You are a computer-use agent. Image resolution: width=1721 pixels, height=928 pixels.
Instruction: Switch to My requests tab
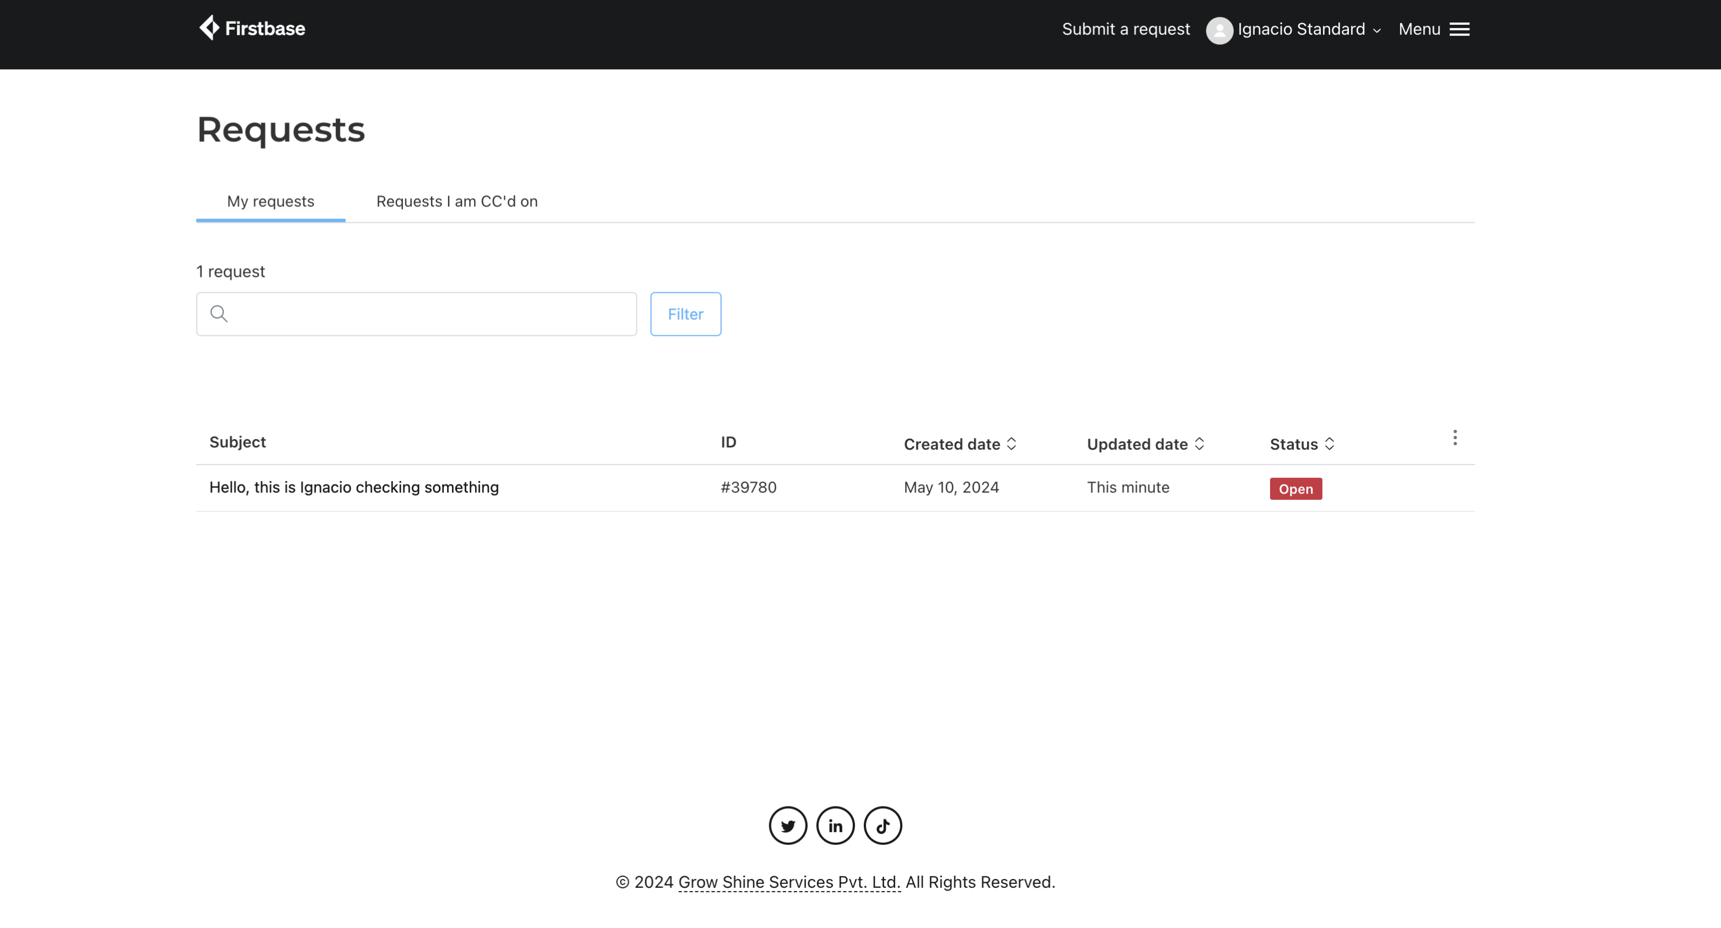click(x=270, y=201)
